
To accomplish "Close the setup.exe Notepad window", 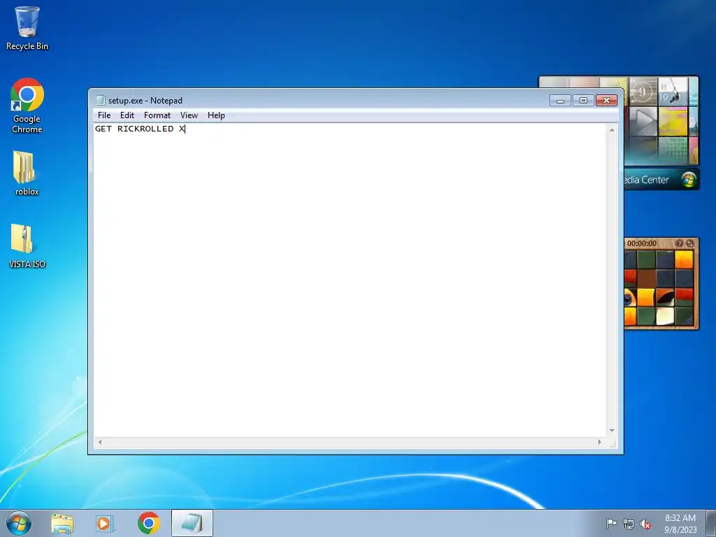I will coord(606,100).
